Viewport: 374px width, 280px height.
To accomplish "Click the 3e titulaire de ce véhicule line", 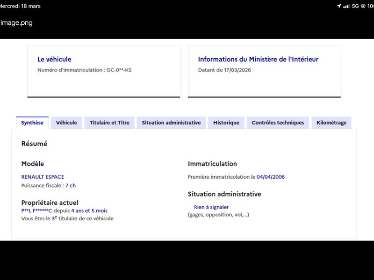I will [x=67, y=218].
